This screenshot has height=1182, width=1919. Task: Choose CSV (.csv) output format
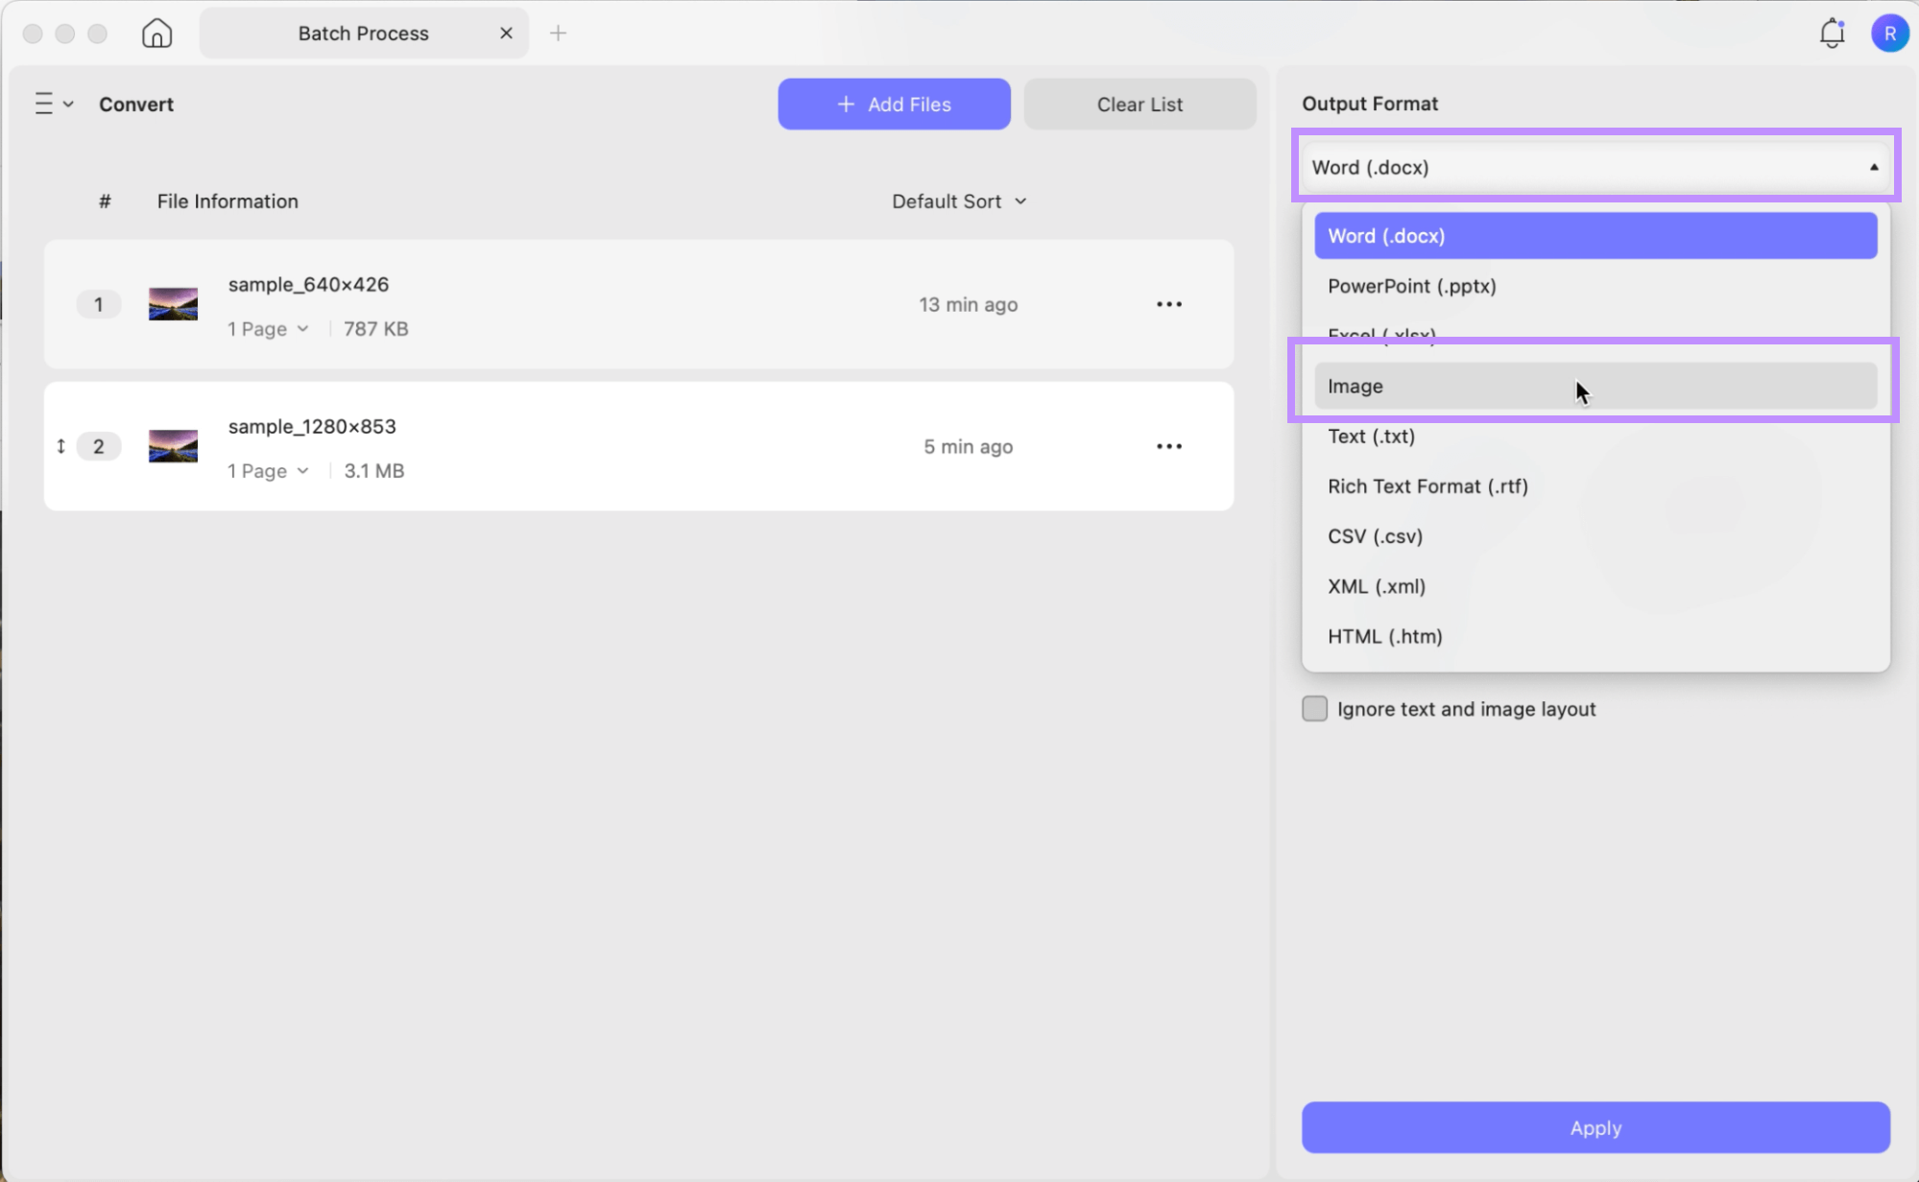pos(1595,536)
